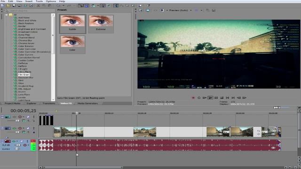This screenshot has width=301, height=169.
Task: Stop playback in transport bar
Action: pos(222,98)
